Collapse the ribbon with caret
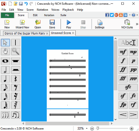This screenshot has width=139, height=131. [x=130, y=15]
